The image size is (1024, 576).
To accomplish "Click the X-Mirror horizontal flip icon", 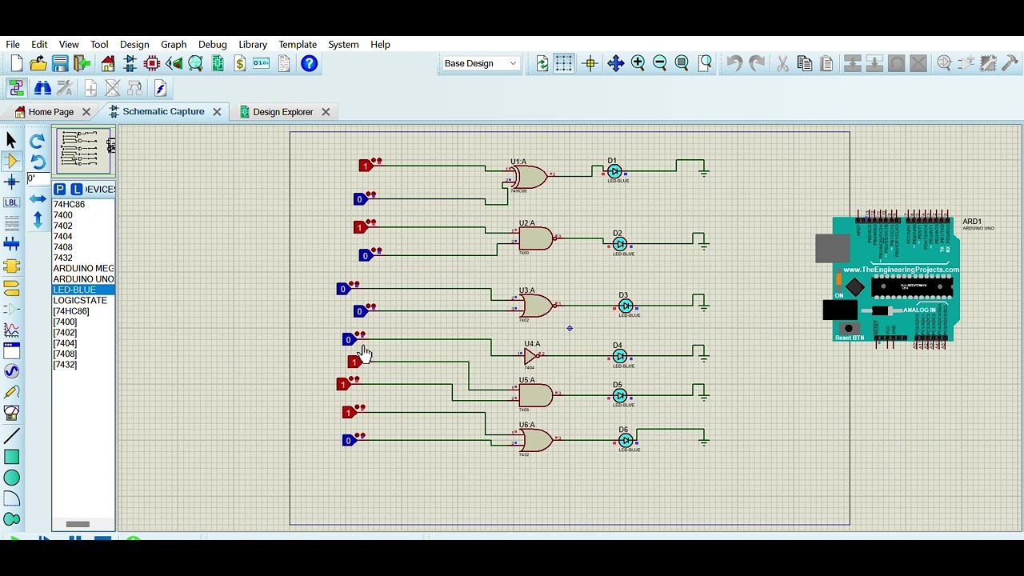I will (38, 199).
